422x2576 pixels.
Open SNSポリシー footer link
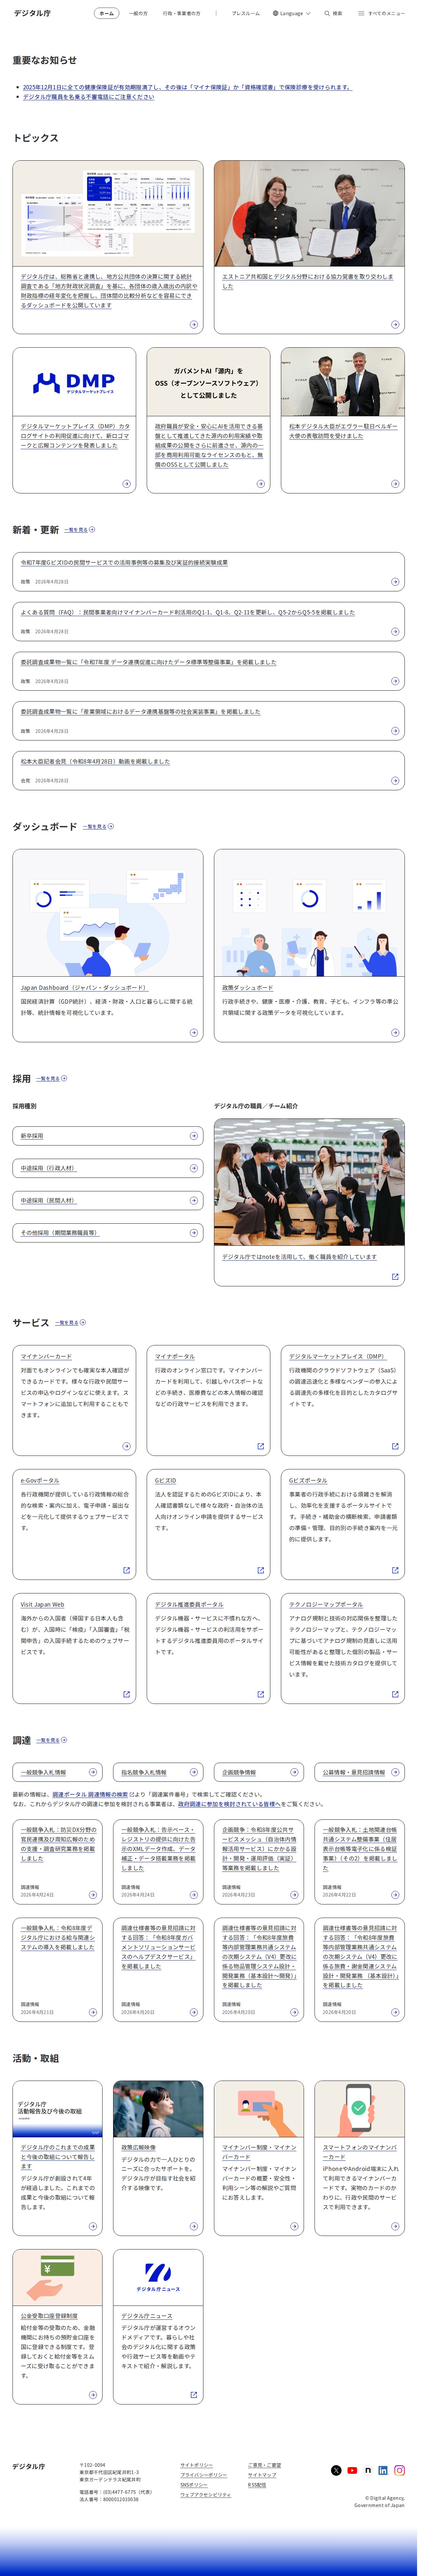(x=194, y=2485)
